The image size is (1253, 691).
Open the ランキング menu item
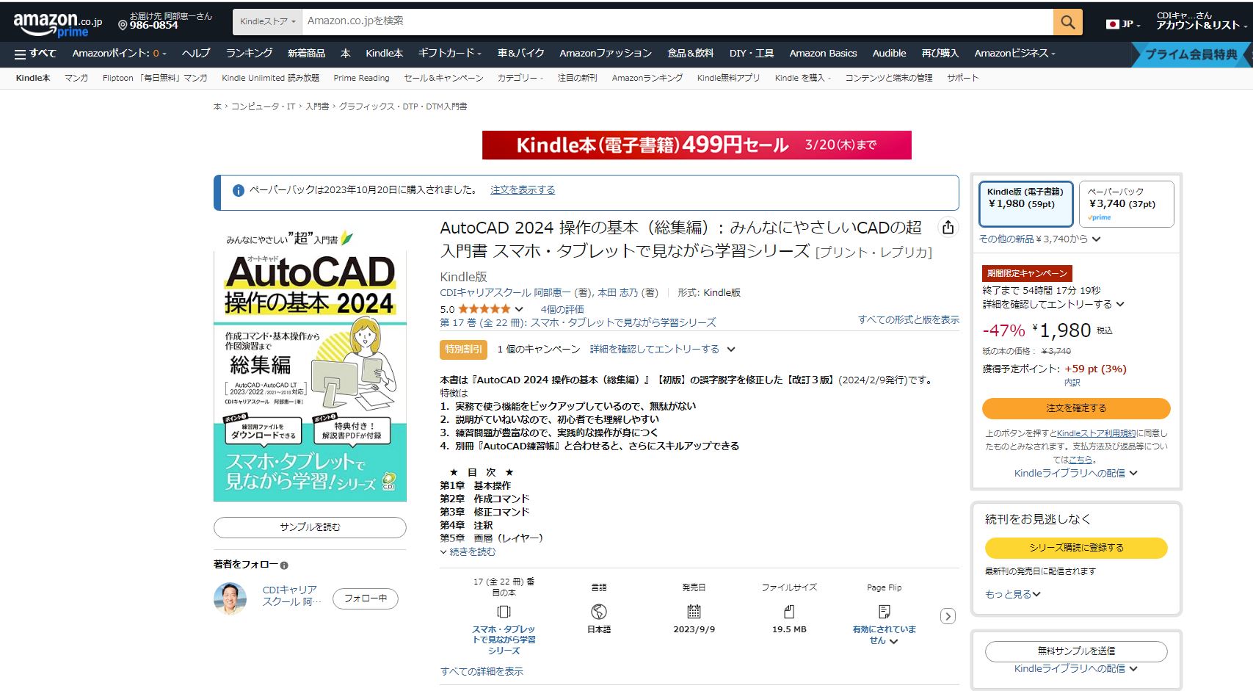(x=249, y=54)
